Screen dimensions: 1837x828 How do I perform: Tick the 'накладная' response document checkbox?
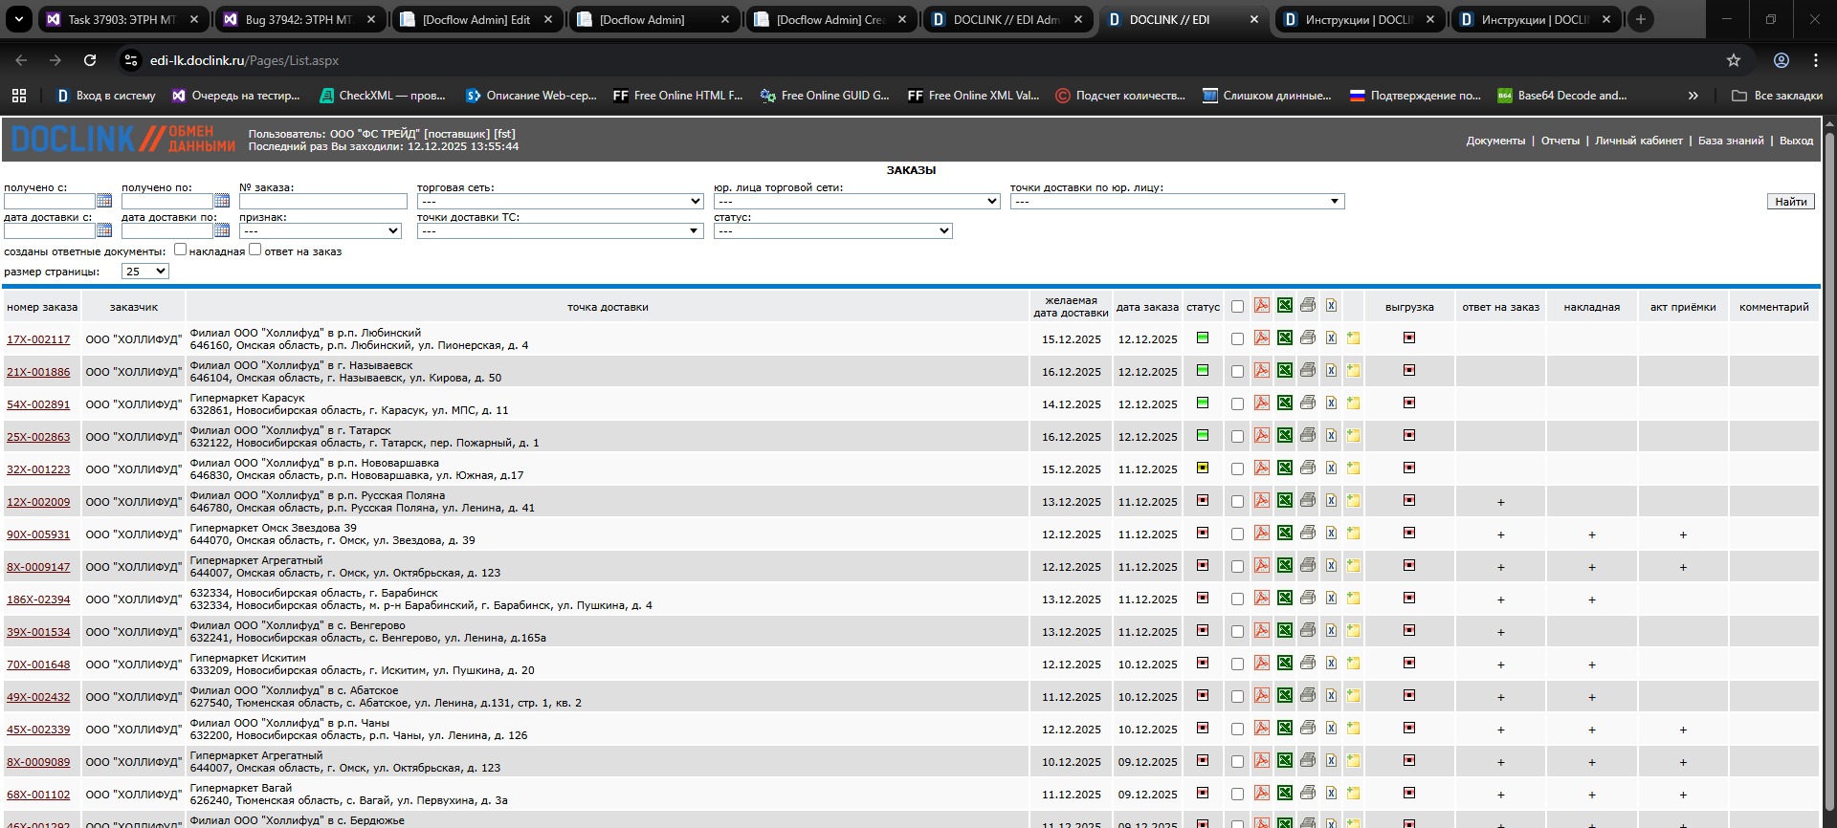click(180, 250)
